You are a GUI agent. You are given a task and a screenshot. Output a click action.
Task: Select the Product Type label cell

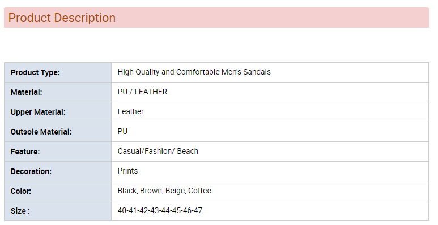58,72
